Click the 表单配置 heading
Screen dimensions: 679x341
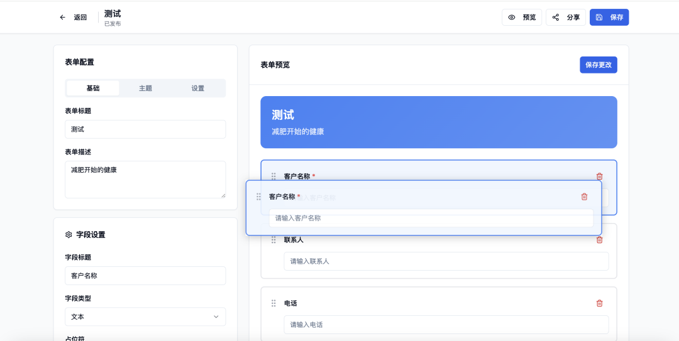click(x=79, y=62)
